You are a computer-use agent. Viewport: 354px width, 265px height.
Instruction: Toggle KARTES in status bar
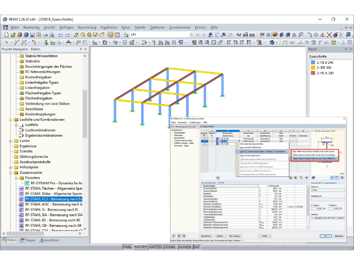156,247
